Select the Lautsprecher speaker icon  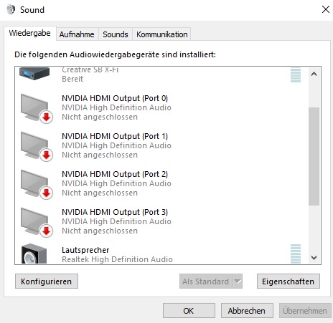click(34, 254)
